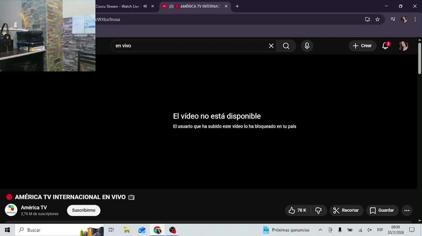Open more actions three-dot menu
The width and height of the screenshot is (422, 236).
pyautogui.click(x=407, y=210)
